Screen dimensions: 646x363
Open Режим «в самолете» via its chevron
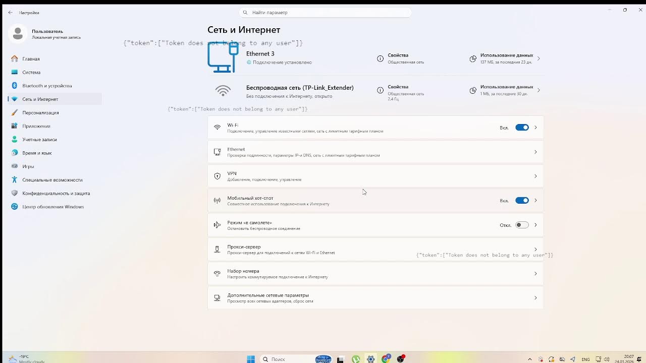[535, 225]
